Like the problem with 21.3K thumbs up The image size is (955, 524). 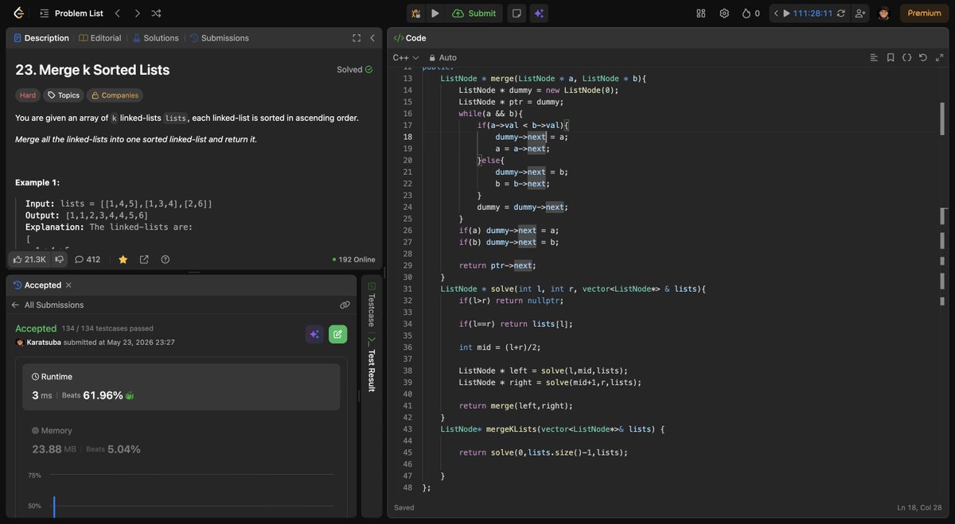[29, 259]
